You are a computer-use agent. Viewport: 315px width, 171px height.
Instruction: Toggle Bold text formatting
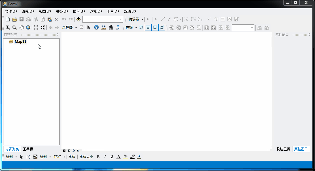point(98,157)
